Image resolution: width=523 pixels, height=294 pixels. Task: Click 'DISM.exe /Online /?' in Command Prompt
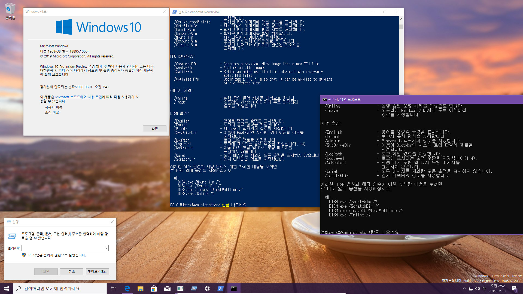click(x=350, y=215)
